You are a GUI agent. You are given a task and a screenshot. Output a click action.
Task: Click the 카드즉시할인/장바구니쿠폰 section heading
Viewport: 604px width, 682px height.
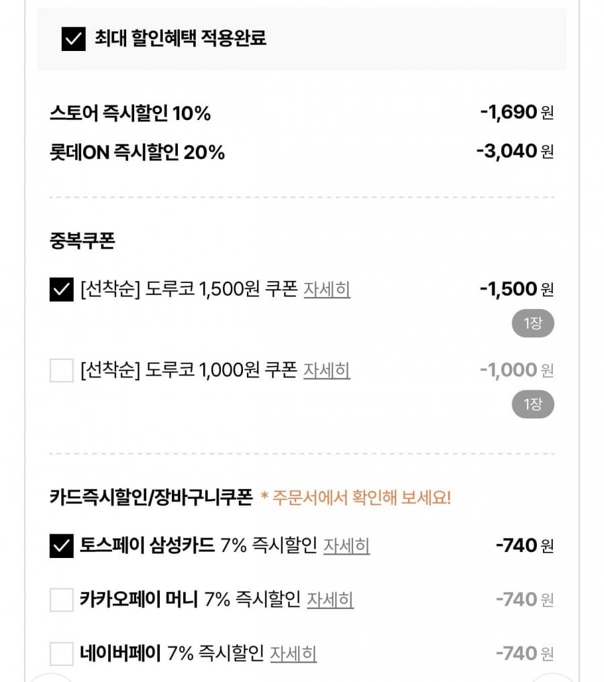point(151,498)
